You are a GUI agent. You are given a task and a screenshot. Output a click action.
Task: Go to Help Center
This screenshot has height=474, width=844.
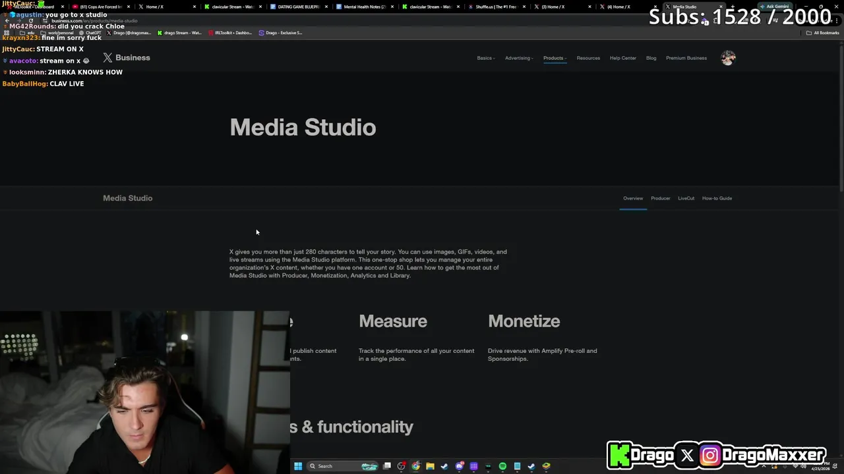pos(623,58)
